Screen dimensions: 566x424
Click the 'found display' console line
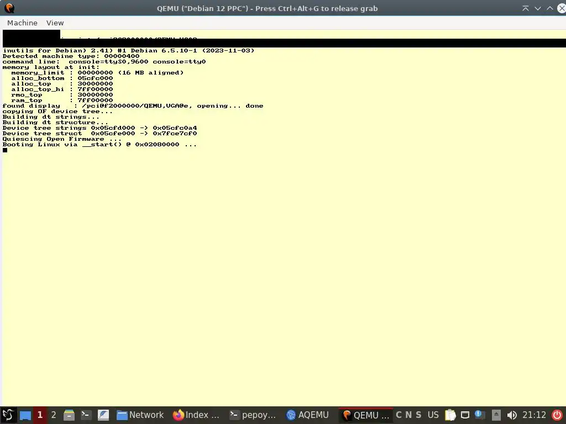[133, 106]
